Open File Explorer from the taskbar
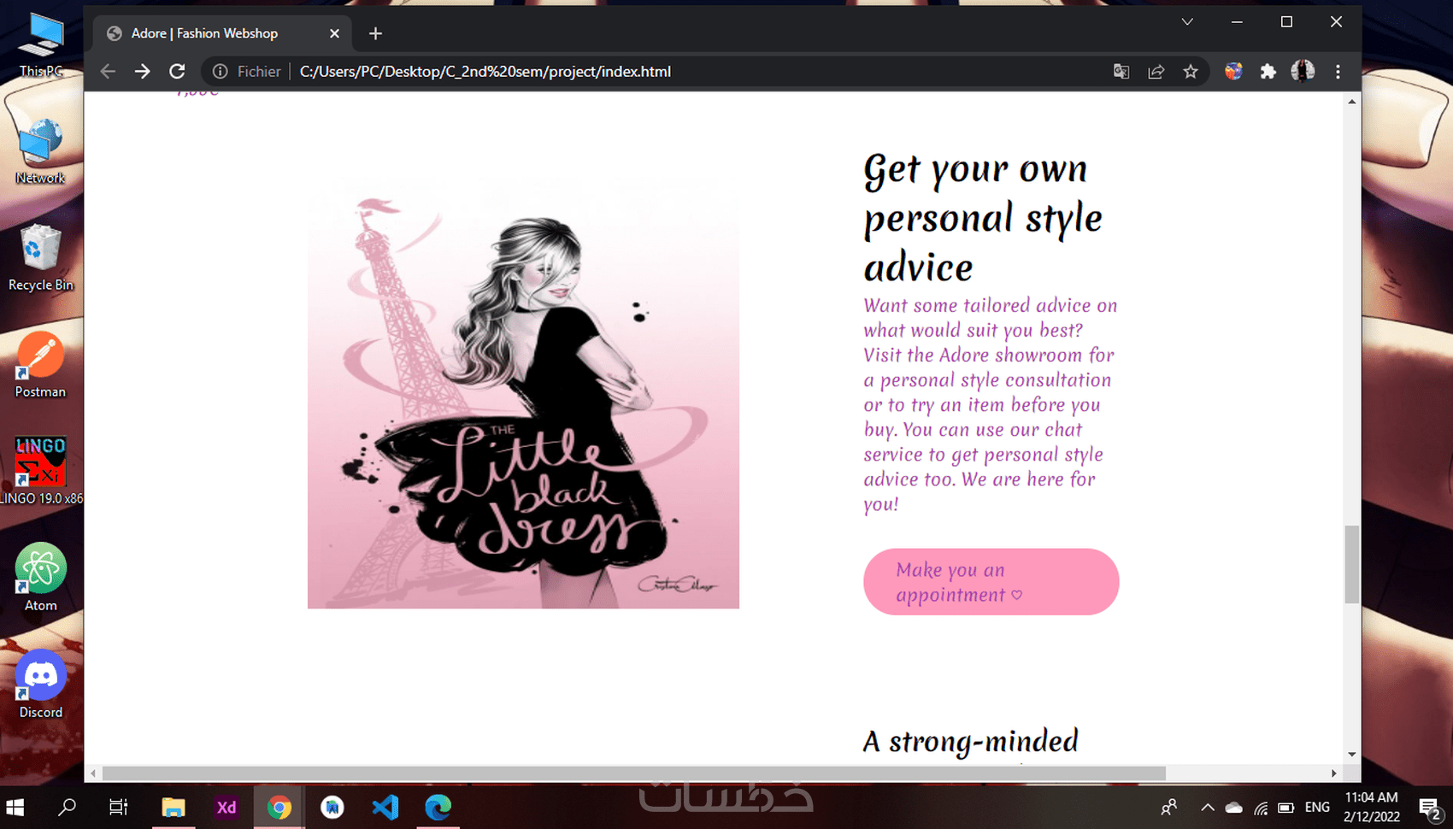1453x829 pixels. (x=174, y=808)
